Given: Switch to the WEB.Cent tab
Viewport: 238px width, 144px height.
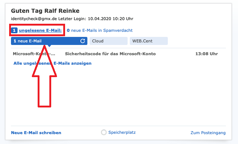Looking at the screenshot, I should coord(149,41).
